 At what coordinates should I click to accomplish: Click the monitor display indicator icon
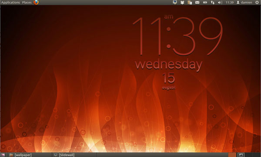pyautogui.click(x=175, y=2)
